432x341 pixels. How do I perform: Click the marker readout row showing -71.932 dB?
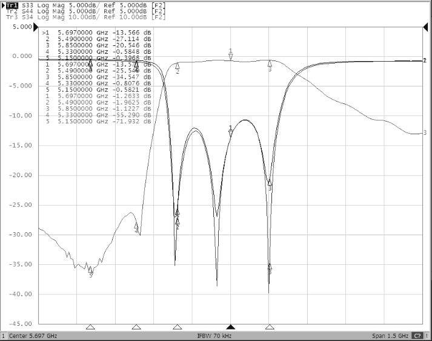click(x=97, y=122)
